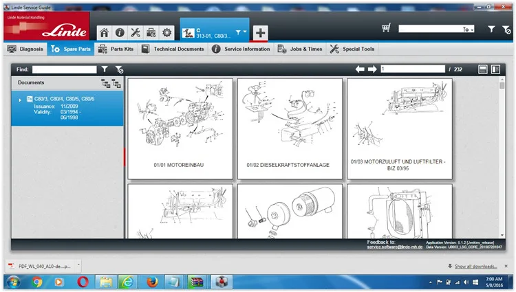This screenshot has height=292, width=516.
Task: Open the wrench and screwdriver tools icon
Action: (136, 32)
